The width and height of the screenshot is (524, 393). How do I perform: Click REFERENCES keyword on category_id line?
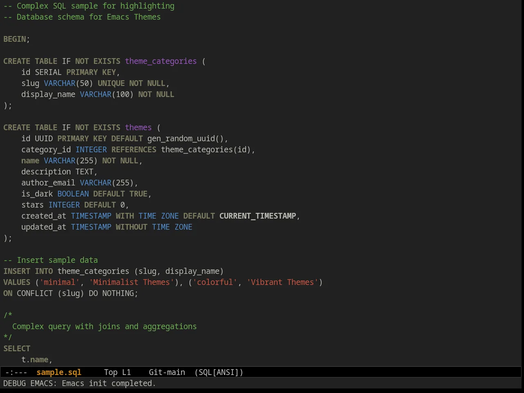click(134, 149)
